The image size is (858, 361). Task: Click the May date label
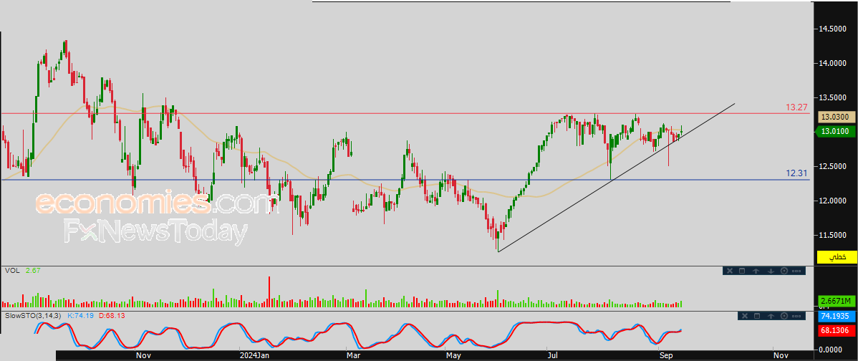(x=453, y=355)
